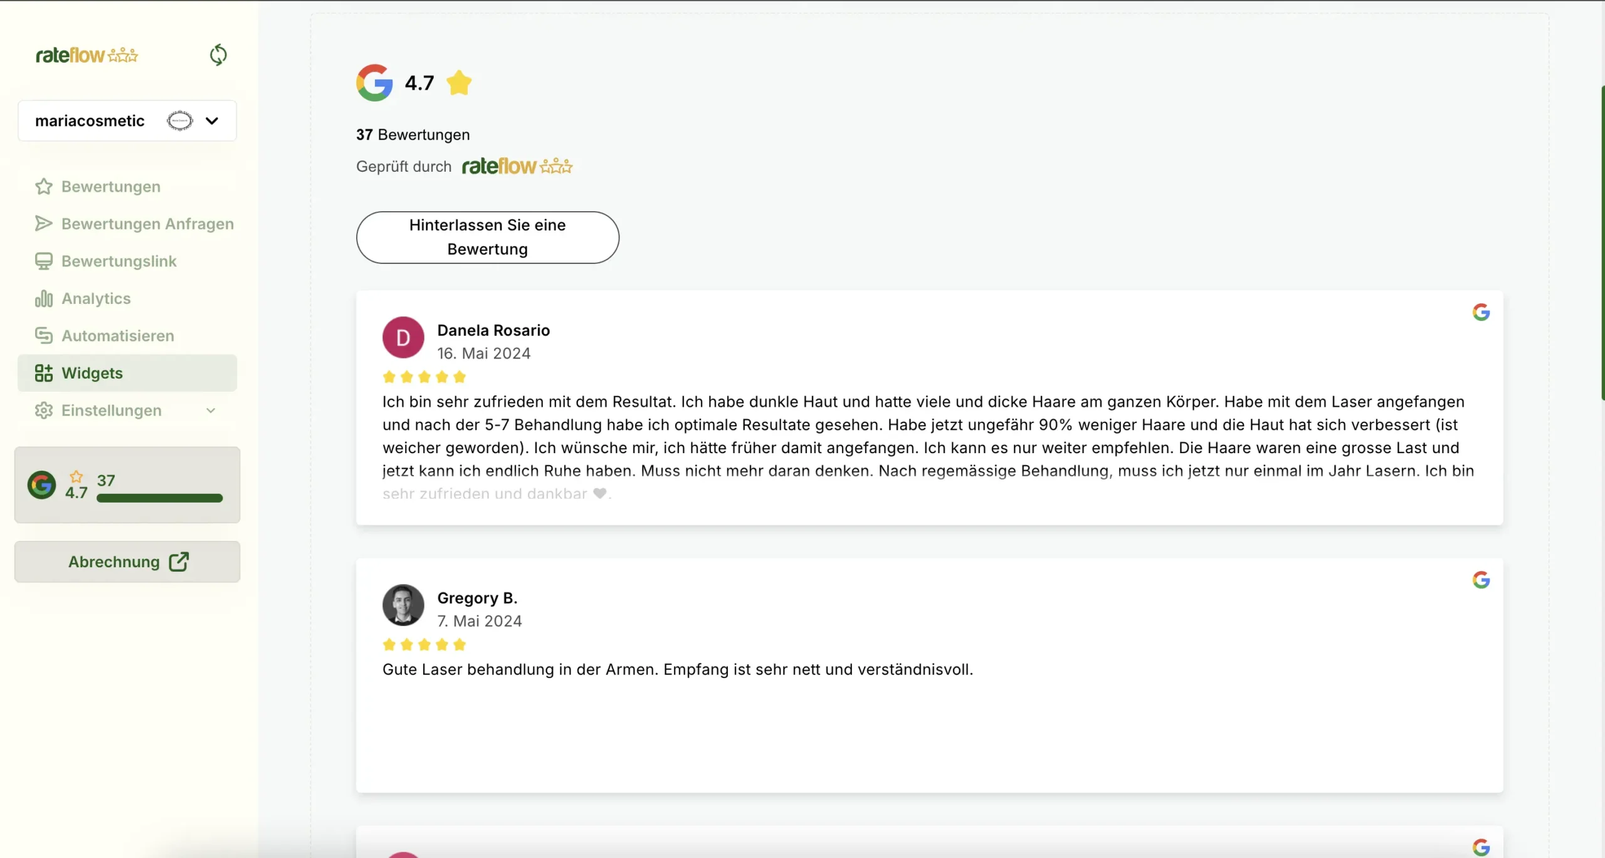1605x858 pixels.
Task: Click Google icon on Danela Rosario's review
Action: click(x=1481, y=312)
